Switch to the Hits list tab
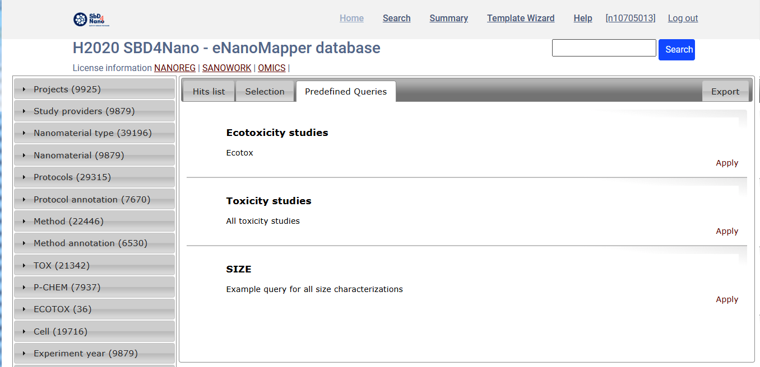Image resolution: width=760 pixels, height=367 pixels. pos(208,92)
